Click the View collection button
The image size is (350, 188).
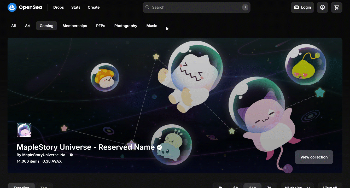[x=314, y=157]
